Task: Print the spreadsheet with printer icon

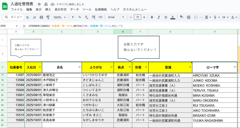Action: (41, 17)
